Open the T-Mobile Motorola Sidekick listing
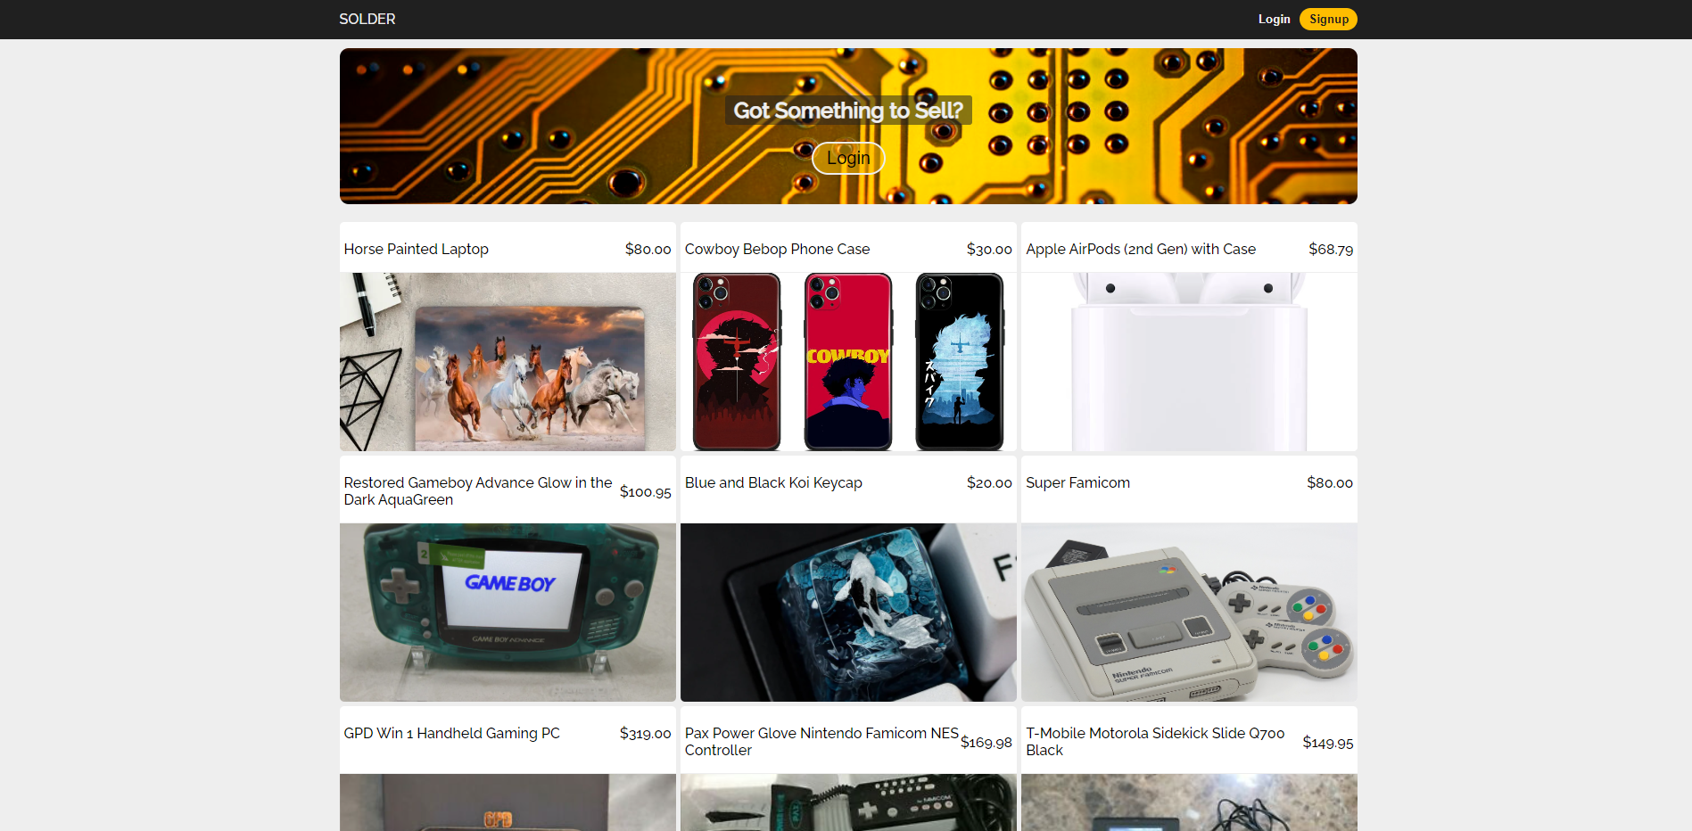This screenshot has width=1692, height=831. click(1154, 741)
